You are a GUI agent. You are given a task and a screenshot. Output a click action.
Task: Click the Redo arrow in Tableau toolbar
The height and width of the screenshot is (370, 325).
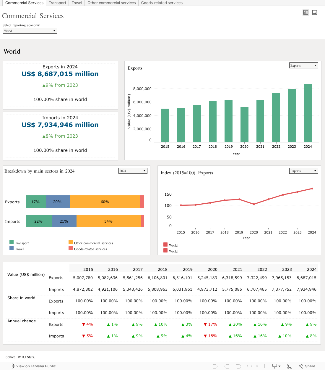point(227,366)
